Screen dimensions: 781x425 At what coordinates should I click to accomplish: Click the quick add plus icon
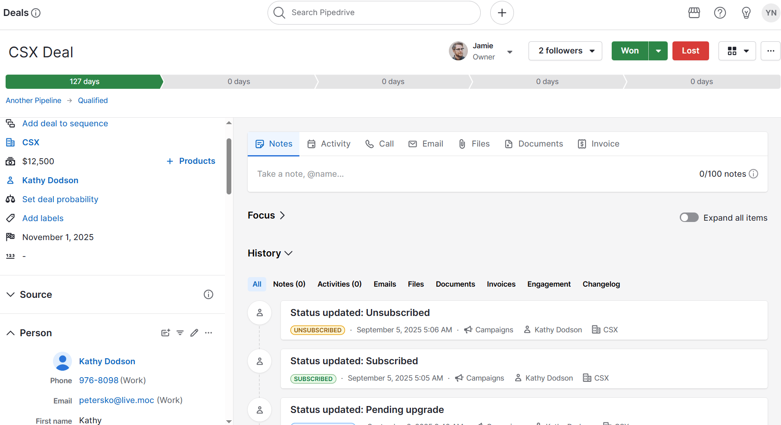[x=501, y=12]
